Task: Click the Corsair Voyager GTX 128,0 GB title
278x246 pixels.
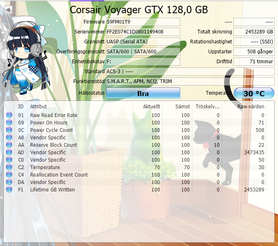Action: pyautogui.click(x=139, y=10)
